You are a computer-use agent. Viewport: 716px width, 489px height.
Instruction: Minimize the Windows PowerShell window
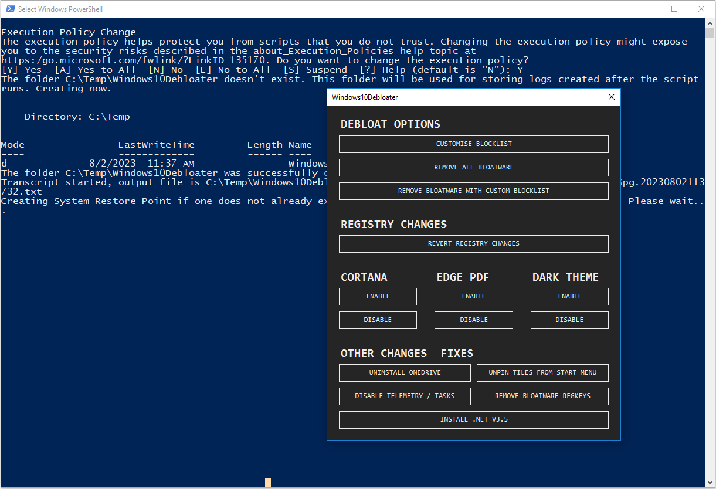(647, 9)
